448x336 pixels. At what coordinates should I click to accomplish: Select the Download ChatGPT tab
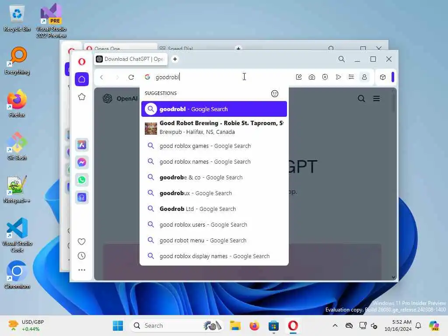click(131, 59)
